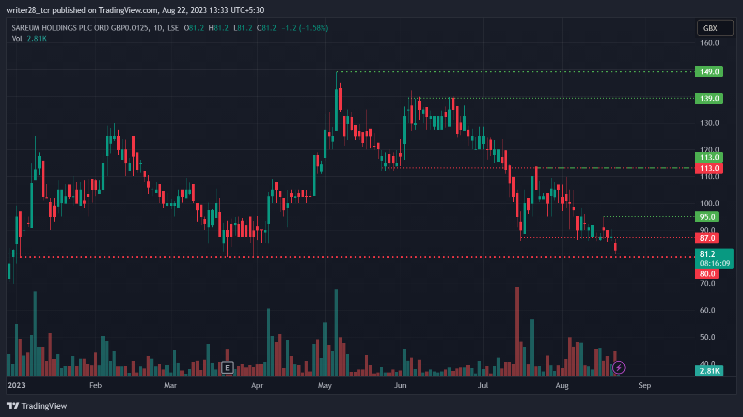The width and height of the screenshot is (743, 417).
Task: Click the Aug time axis label
Action: tap(562, 385)
